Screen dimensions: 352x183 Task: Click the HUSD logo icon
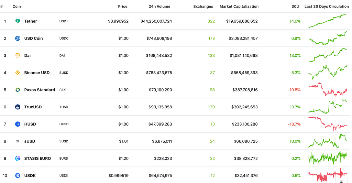click(x=18, y=124)
